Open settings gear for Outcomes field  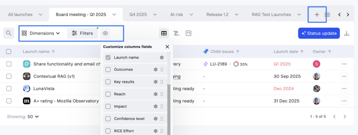coord(156,70)
